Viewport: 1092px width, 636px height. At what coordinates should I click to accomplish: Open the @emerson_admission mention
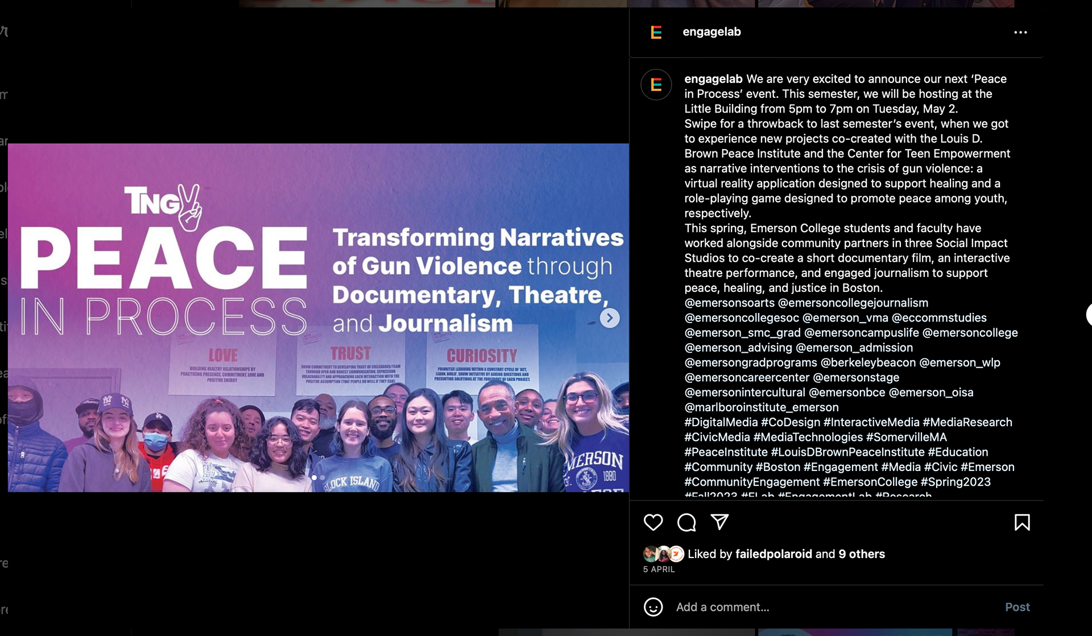[x=854, y=348]
